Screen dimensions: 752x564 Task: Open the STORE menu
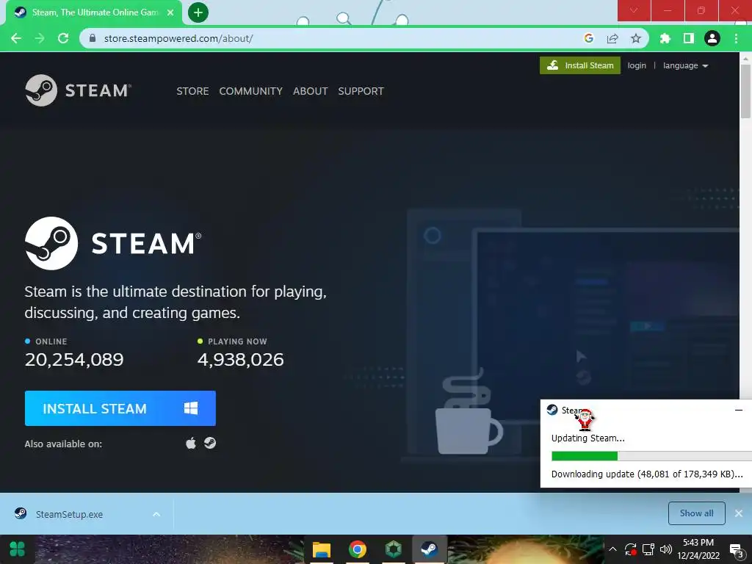click(192, 91)
